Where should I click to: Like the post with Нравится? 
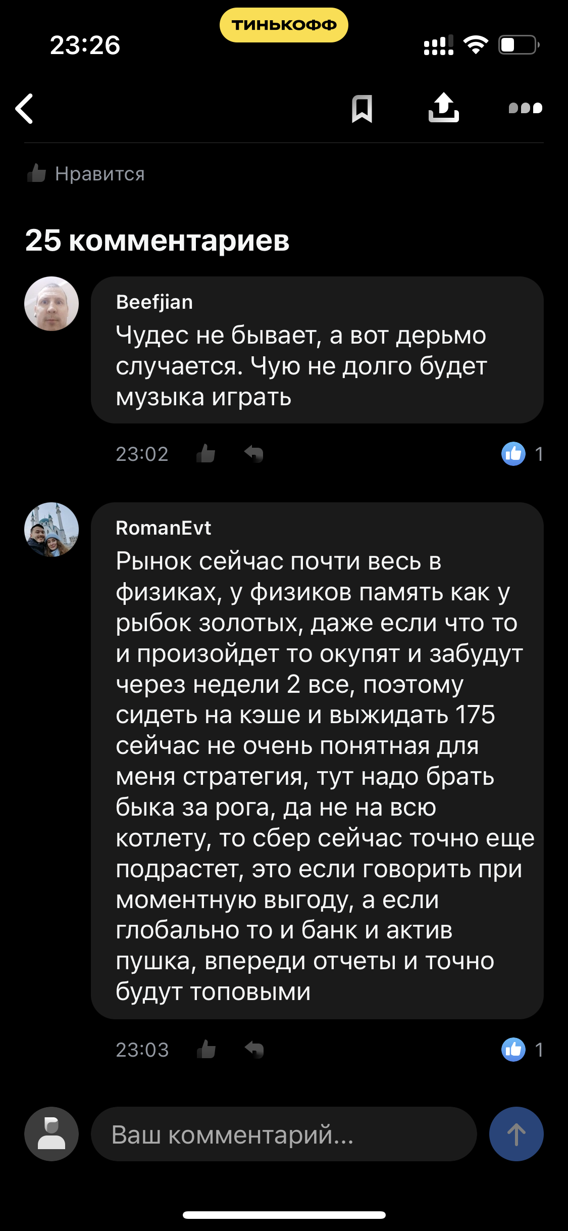pyautogui.click(x=86, y=174)
